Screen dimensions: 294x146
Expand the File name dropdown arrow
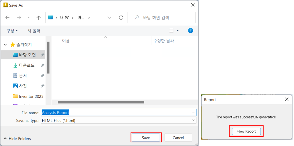(x=194, y=113)
